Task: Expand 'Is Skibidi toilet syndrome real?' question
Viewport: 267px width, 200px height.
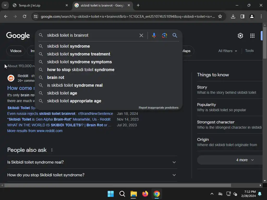Action: tap(92, 162)
